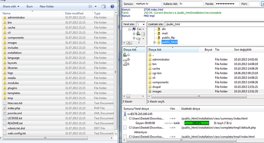
Task: Select installation folder icon in Explorer
Action: pos(5,53)
